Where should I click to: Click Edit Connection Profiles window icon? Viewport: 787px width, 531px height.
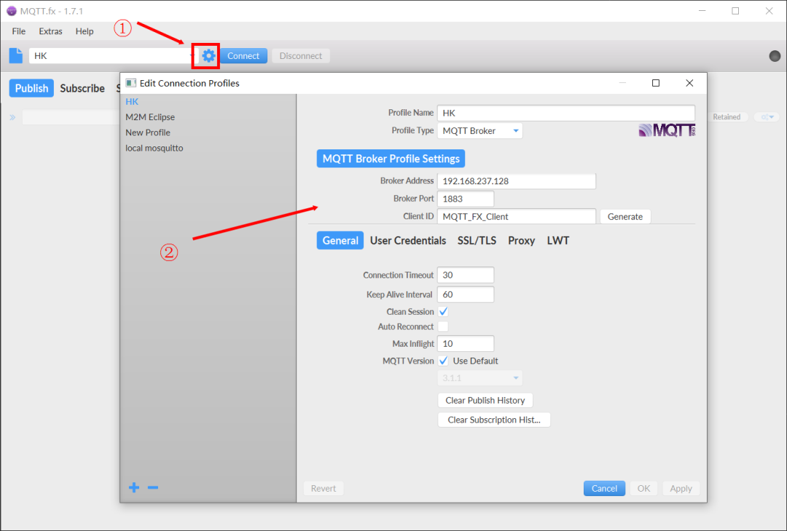click(x=131, y=83)
